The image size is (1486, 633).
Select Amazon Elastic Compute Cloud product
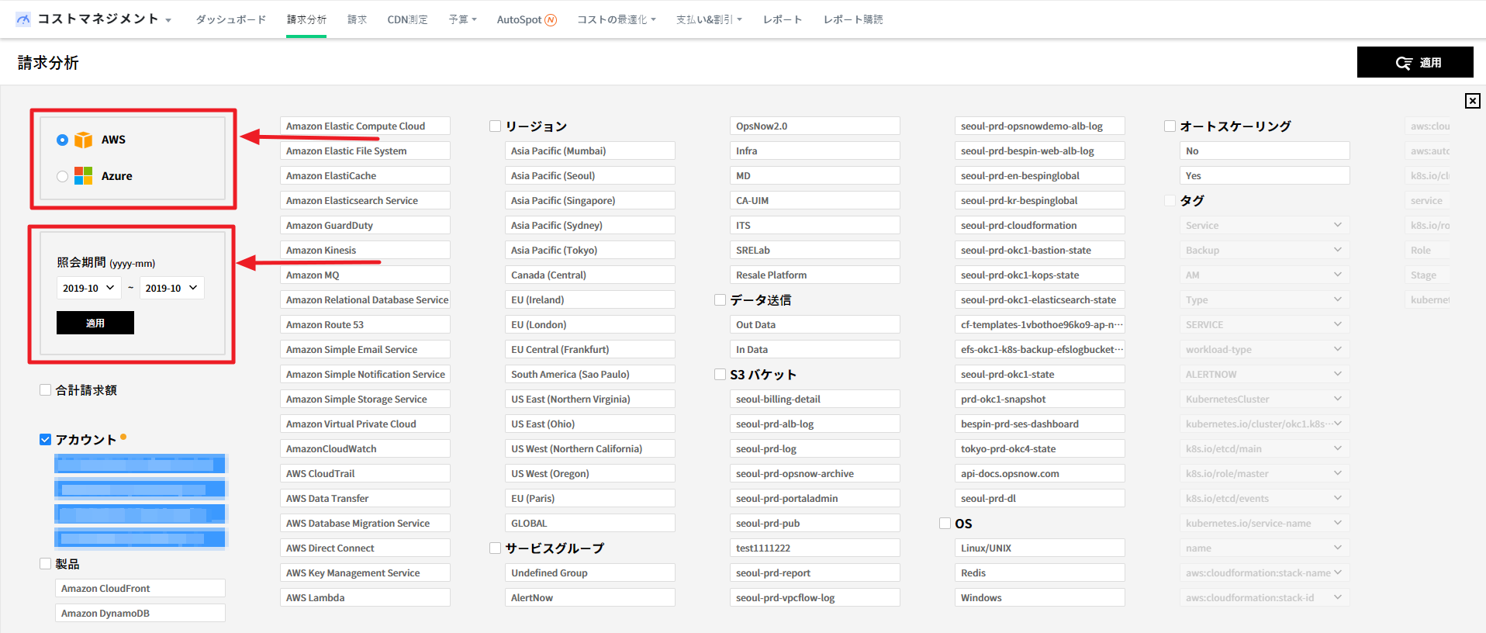tap(365, 126)
